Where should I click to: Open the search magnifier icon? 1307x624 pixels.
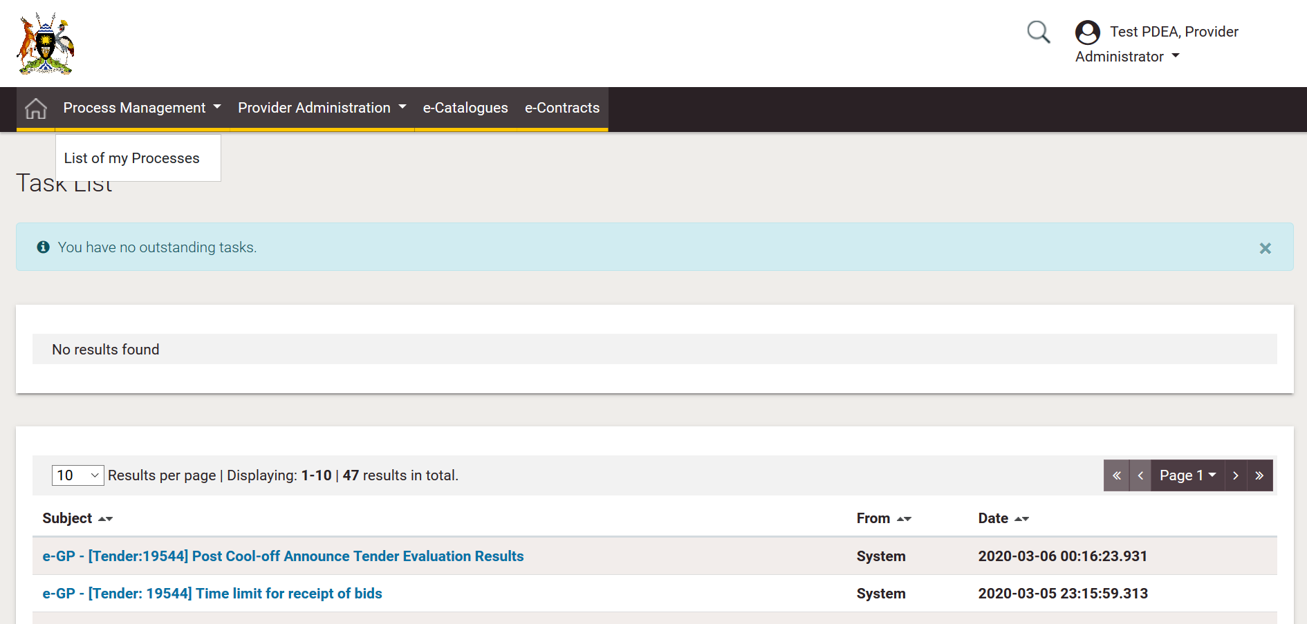pos(1038,32)
